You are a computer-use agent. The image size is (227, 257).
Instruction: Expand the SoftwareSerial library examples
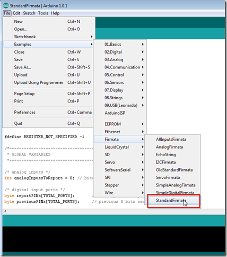[120, 169]
